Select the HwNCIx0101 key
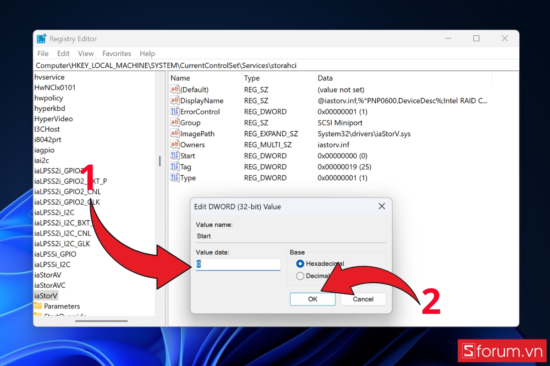This screenshot has height=366, width=550. pyautogui.click(x=55, y=87)
